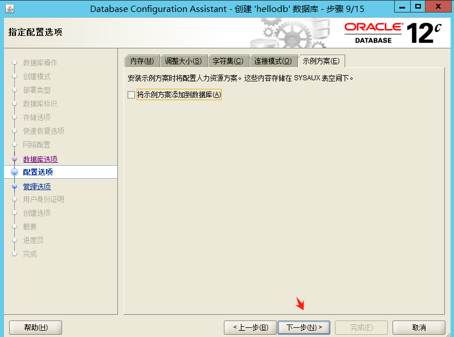Open the 数据库选项 step link
The width and height of the screenshot is (454, 337).
(40, 159)
